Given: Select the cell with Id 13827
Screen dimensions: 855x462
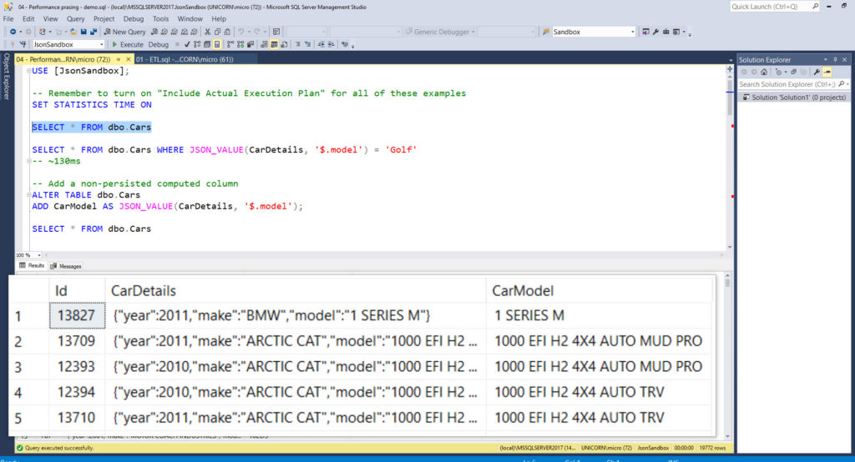Looking at the screenshot, I should [x=77, y=315].
